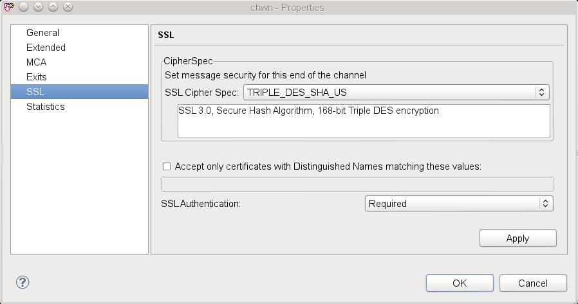The image size is (578, 304).
Task: Enable the Distinguished Names matching checkbox
Action: click(x=167, y=166)
